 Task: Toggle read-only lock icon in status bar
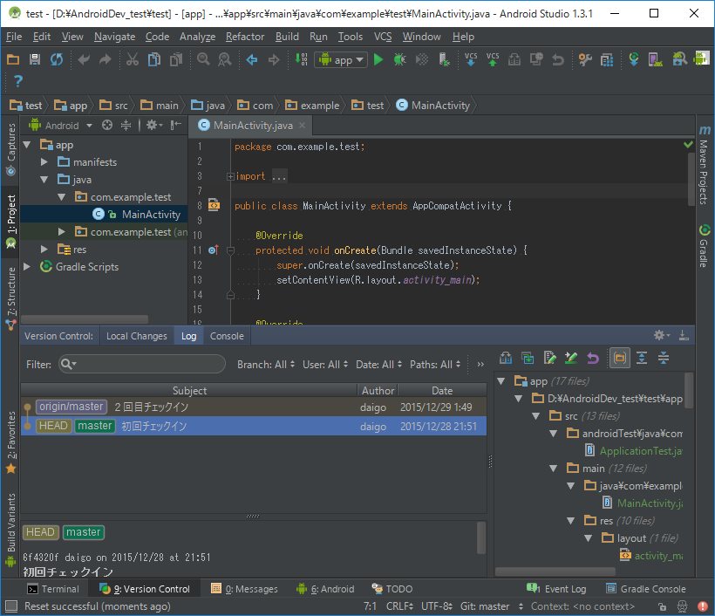click(662, 606)
